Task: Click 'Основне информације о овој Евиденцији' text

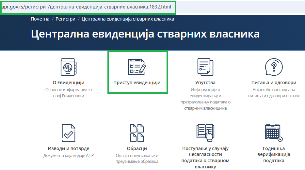Action: tap(69, 93)
